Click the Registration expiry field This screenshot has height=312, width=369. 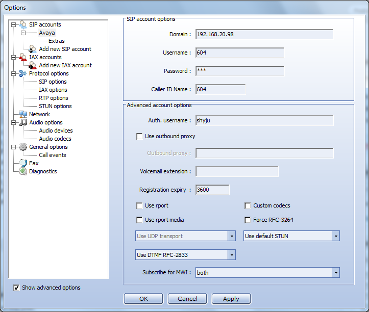pos(212,190)
